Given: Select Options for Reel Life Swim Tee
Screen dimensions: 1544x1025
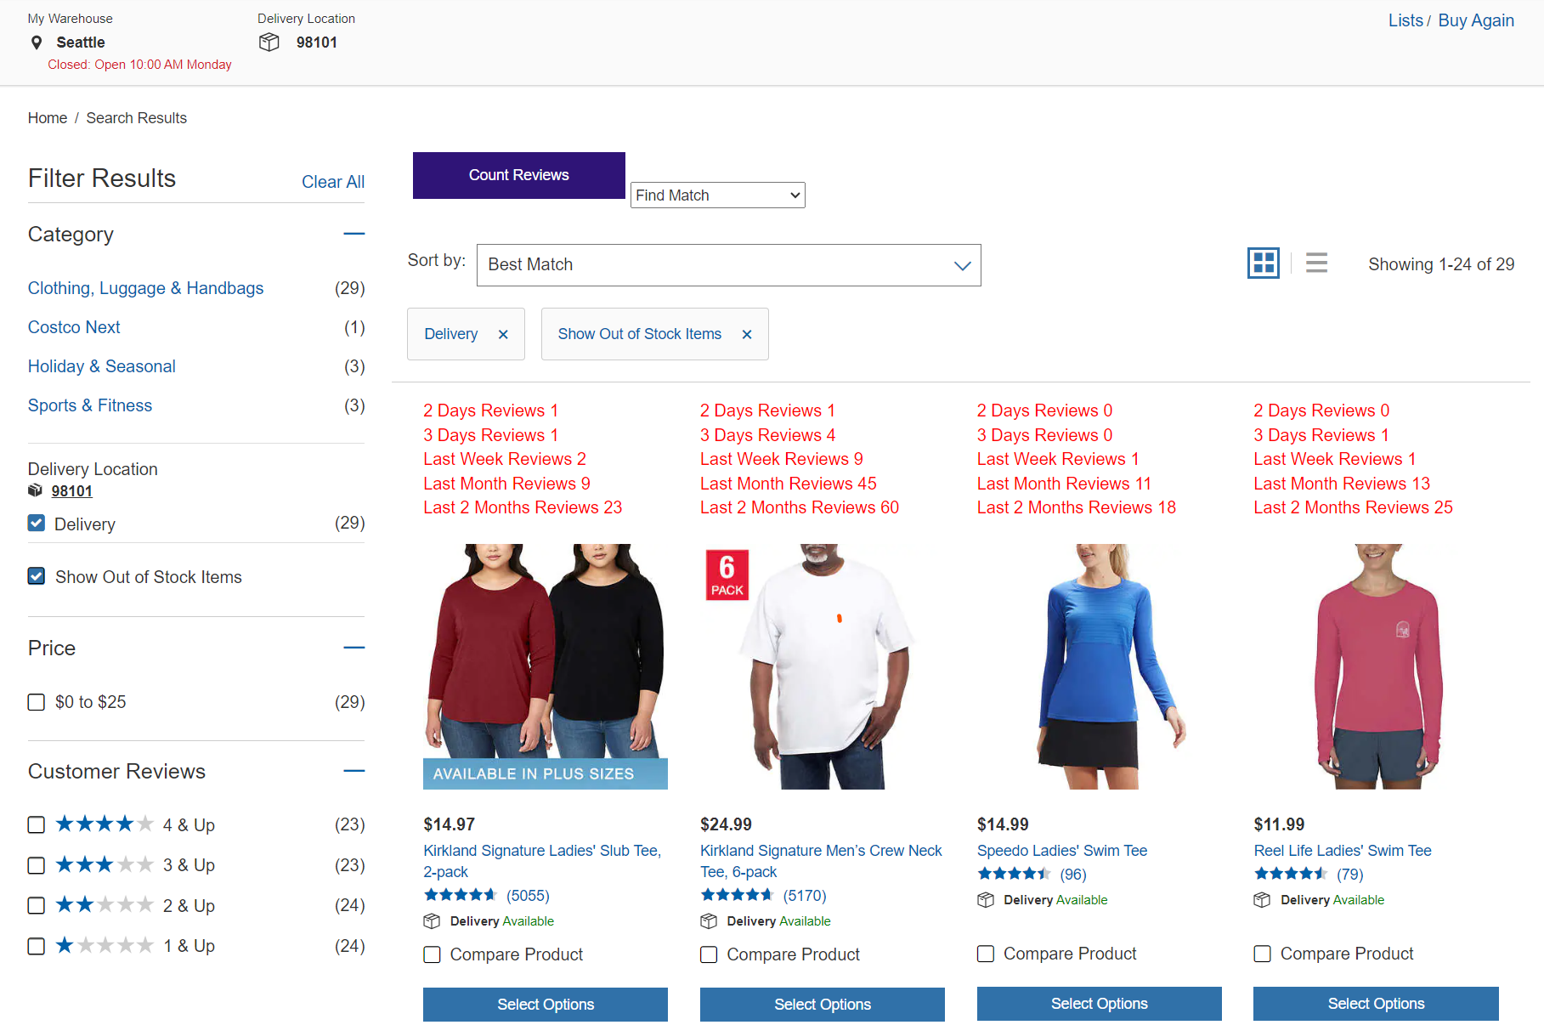Looking at the screenshot, I should 1377,1004.
